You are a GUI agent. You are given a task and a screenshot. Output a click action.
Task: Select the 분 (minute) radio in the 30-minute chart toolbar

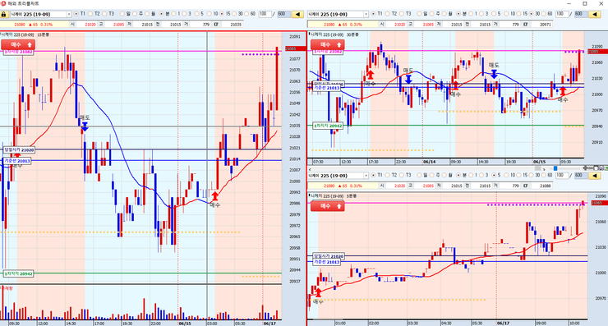point(458,14)
